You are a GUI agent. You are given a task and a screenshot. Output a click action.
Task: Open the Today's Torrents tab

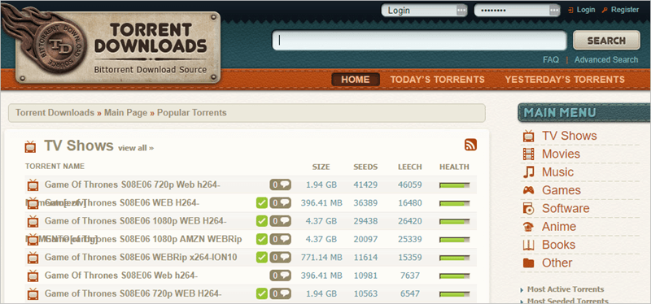437,80
